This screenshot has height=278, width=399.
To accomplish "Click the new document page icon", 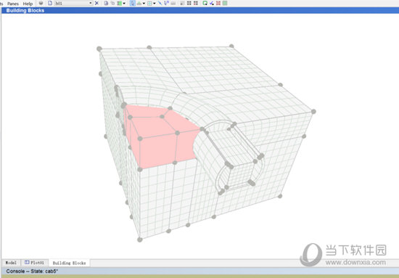I will tap(50, 3).
